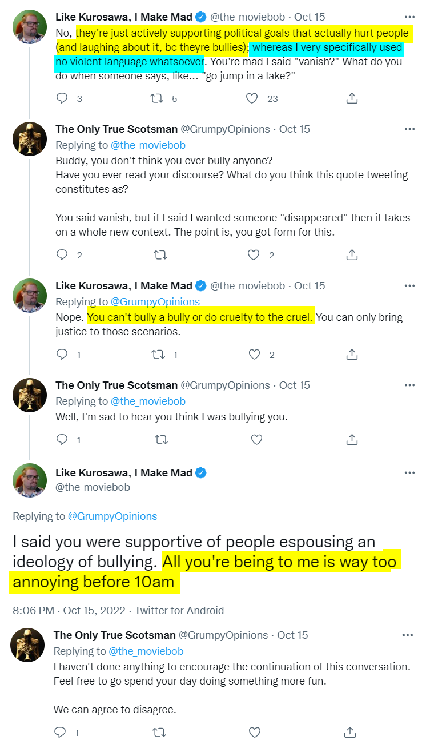The width and height of the screenshot is (426, 744).
Task: Like the 'agree to disagree' tweet
Action: 255,732
